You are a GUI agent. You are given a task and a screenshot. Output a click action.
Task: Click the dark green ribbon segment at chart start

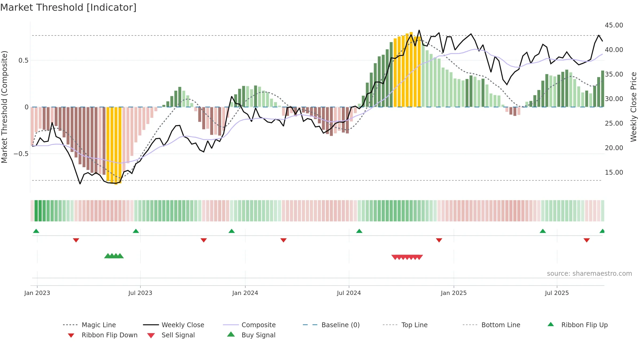36,211
